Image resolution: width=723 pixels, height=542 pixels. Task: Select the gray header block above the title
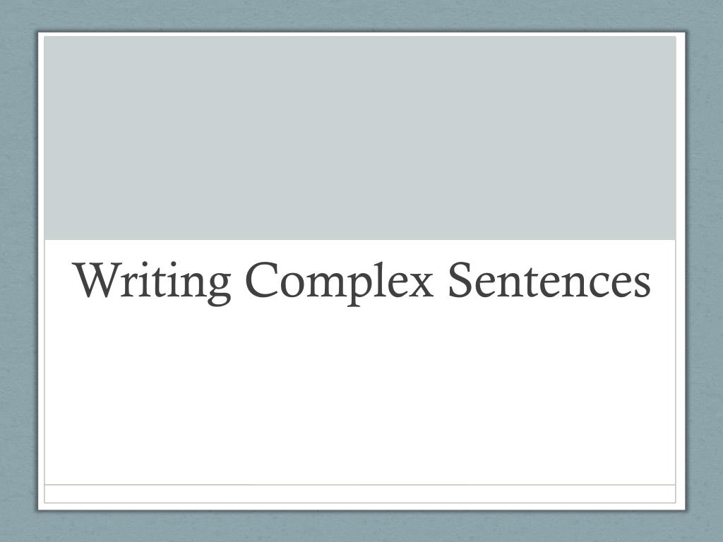(359, 138)
